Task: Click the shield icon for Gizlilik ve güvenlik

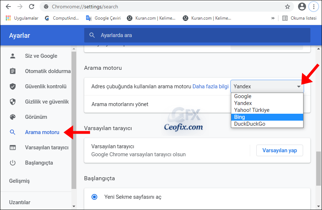Action: (13, 101)
